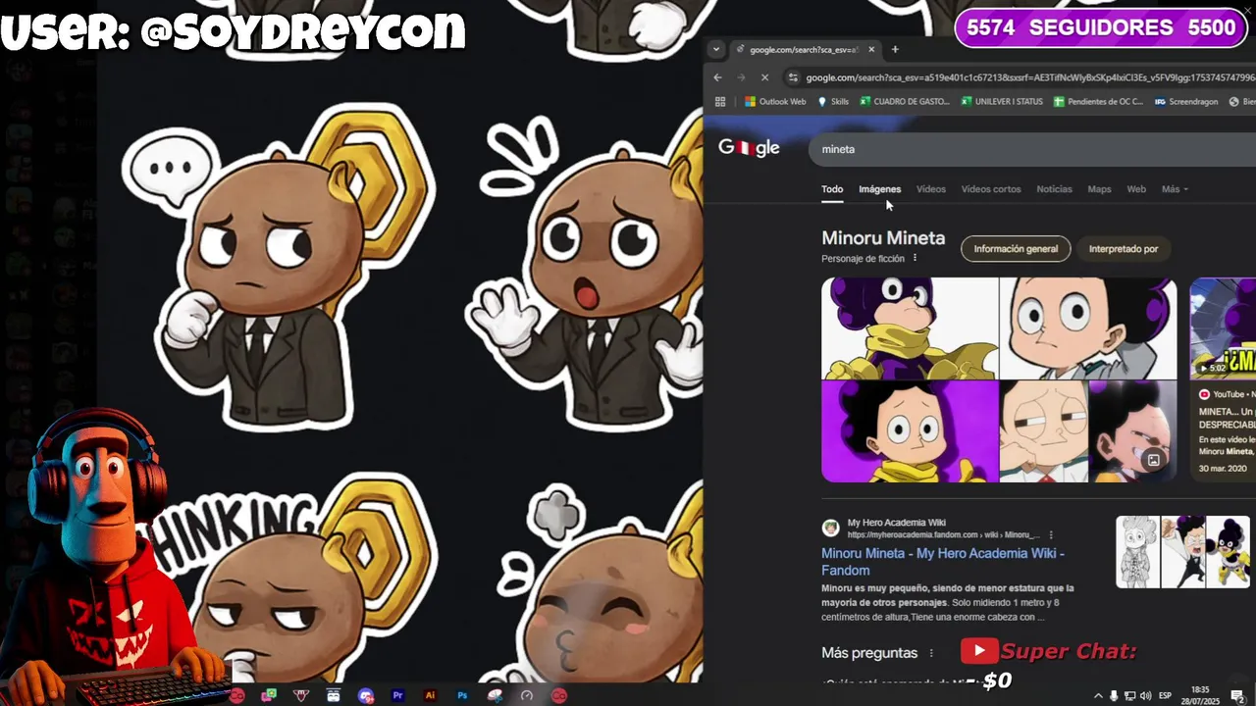Open options beside Personaje de ficción
This screenshot has height=706, width=1256.
[x=915, y=259]
